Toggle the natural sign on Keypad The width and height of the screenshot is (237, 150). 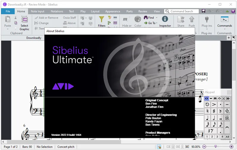click(x=207, y=111)
